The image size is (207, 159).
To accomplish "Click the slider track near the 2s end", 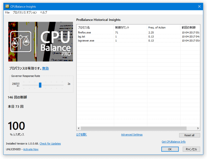I will [x=61, y=85].
